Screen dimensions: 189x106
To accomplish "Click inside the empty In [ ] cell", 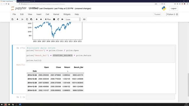I will click(100, 97).
